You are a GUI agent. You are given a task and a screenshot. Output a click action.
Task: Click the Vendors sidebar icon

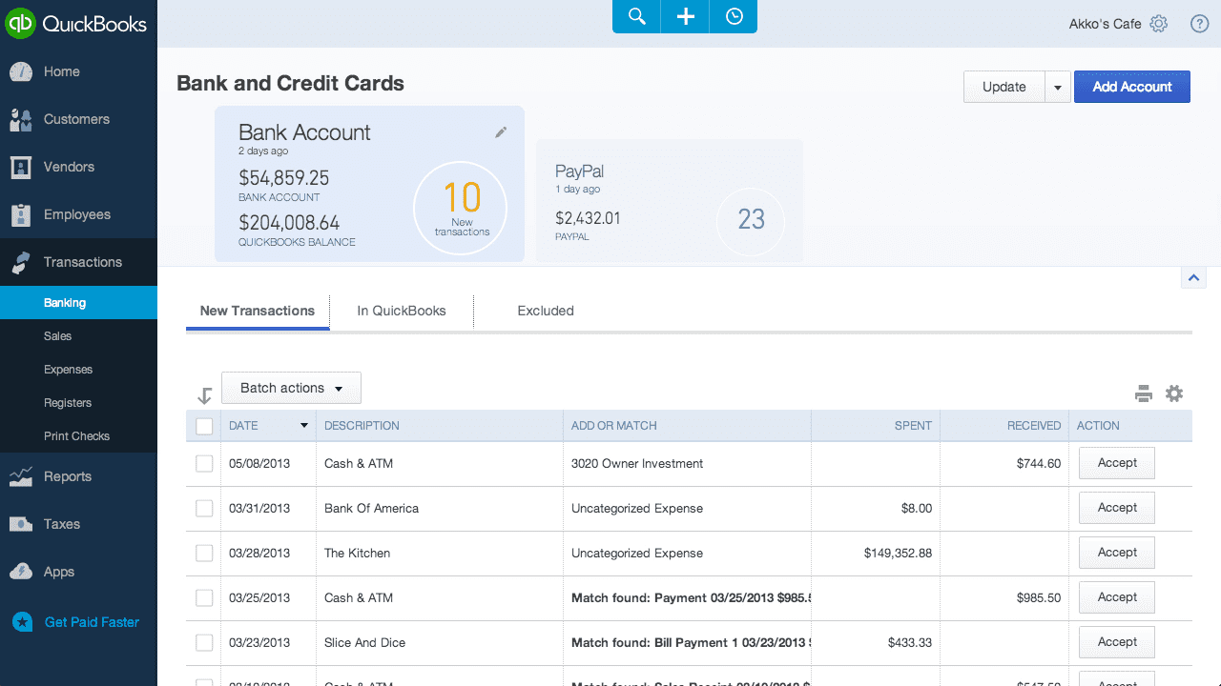pyautogui.click(x=21, y=167)
